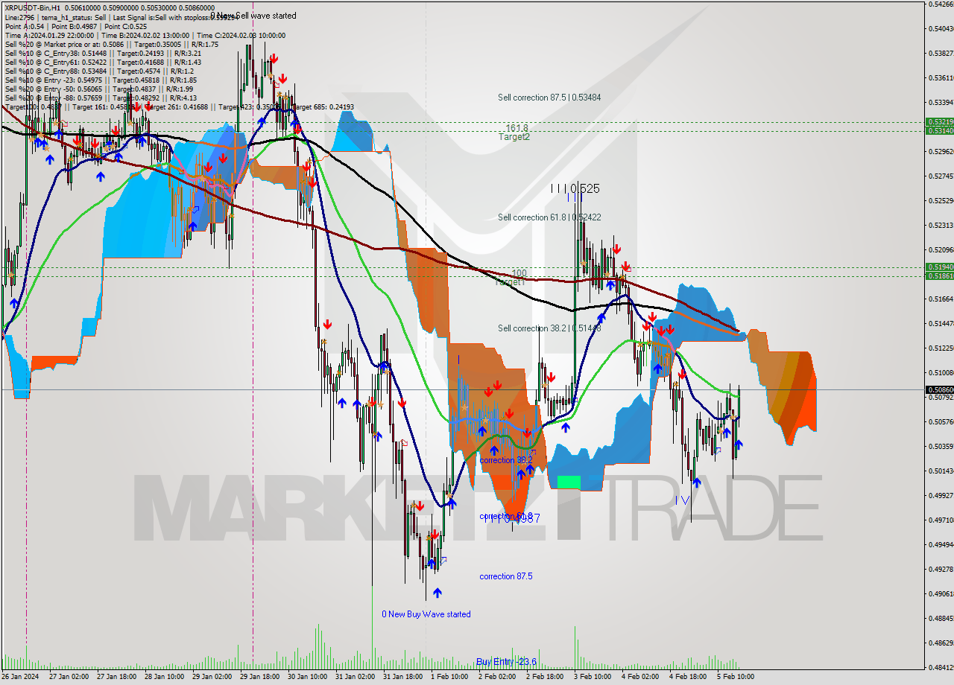Select the 'I I I 0.525' wave label
Viewport: 954px width, 685px height.
click(x=575, y=189)
